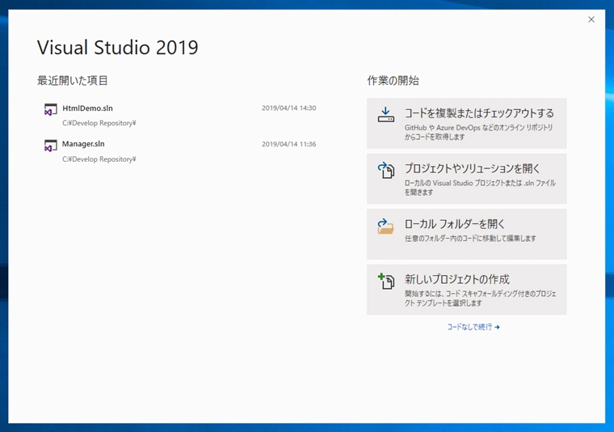Image resolution: width=614 pixels, height=432 pixels.
Task: Click the HtmlDemo.sln solution file icon
Action: [51, 109]
